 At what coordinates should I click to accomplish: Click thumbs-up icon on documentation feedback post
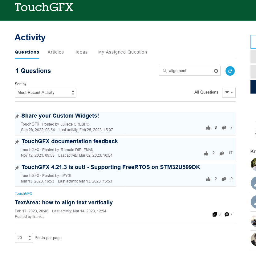[x=206, y=153]
